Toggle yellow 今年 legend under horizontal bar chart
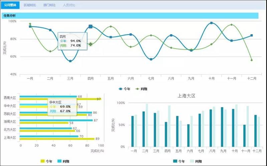 coord(46,161)
